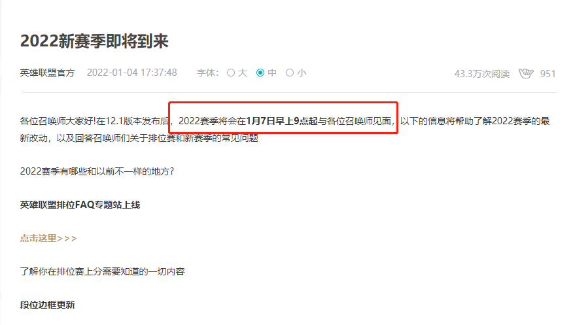Viewport: 573px width, 325px height.
Task: Click the text 新改动，以及回答召唤师们
Action: coord(75,138)
